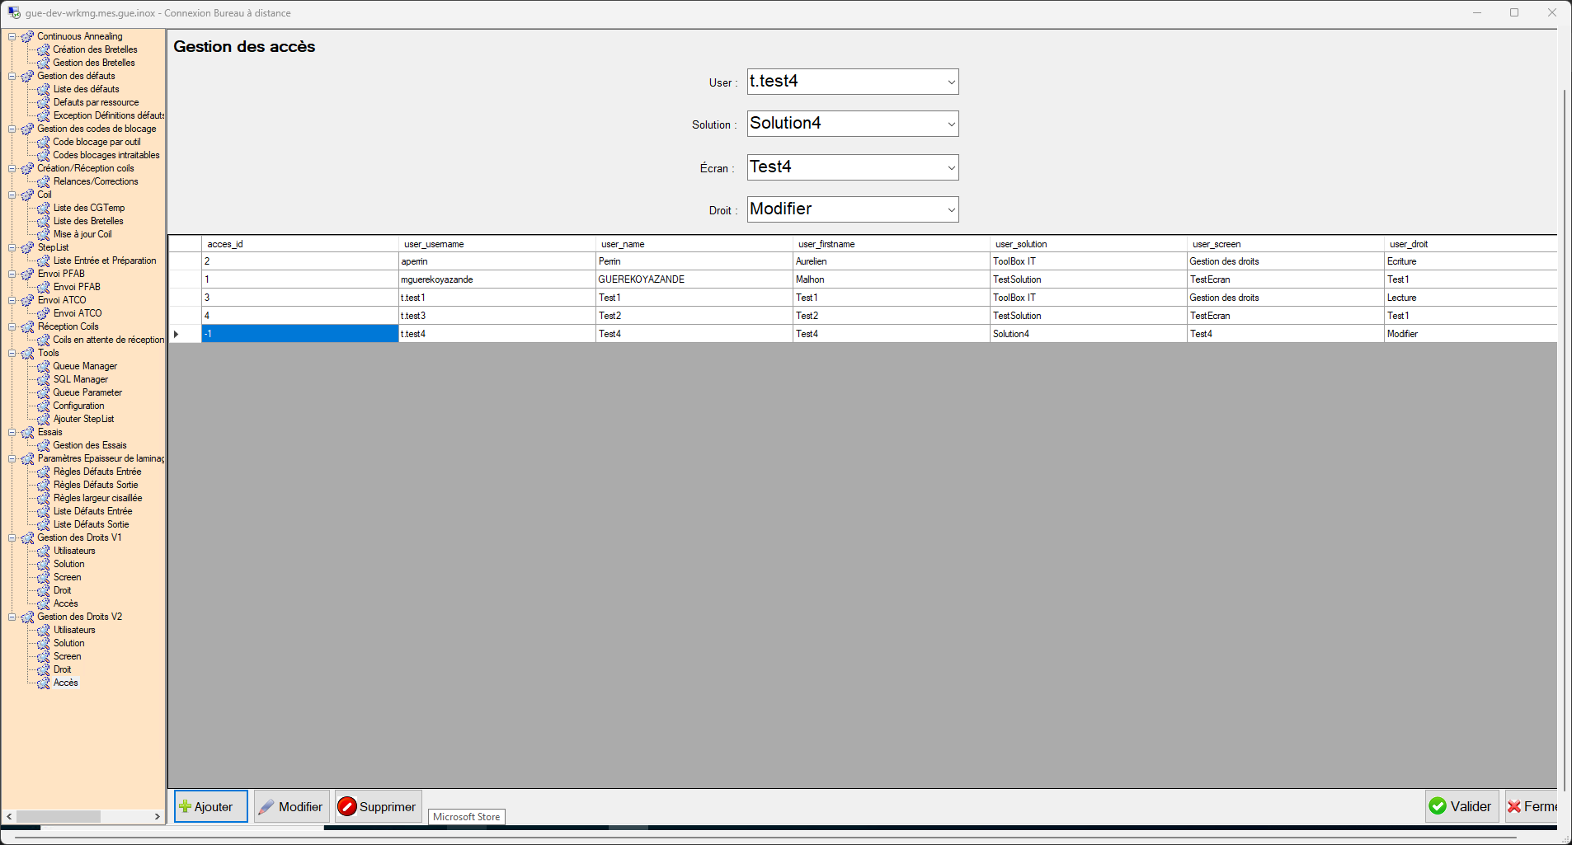Click the red X icon on Fermer
The width and height of the screenshot is (1572, 845).
pos(1514,806)
